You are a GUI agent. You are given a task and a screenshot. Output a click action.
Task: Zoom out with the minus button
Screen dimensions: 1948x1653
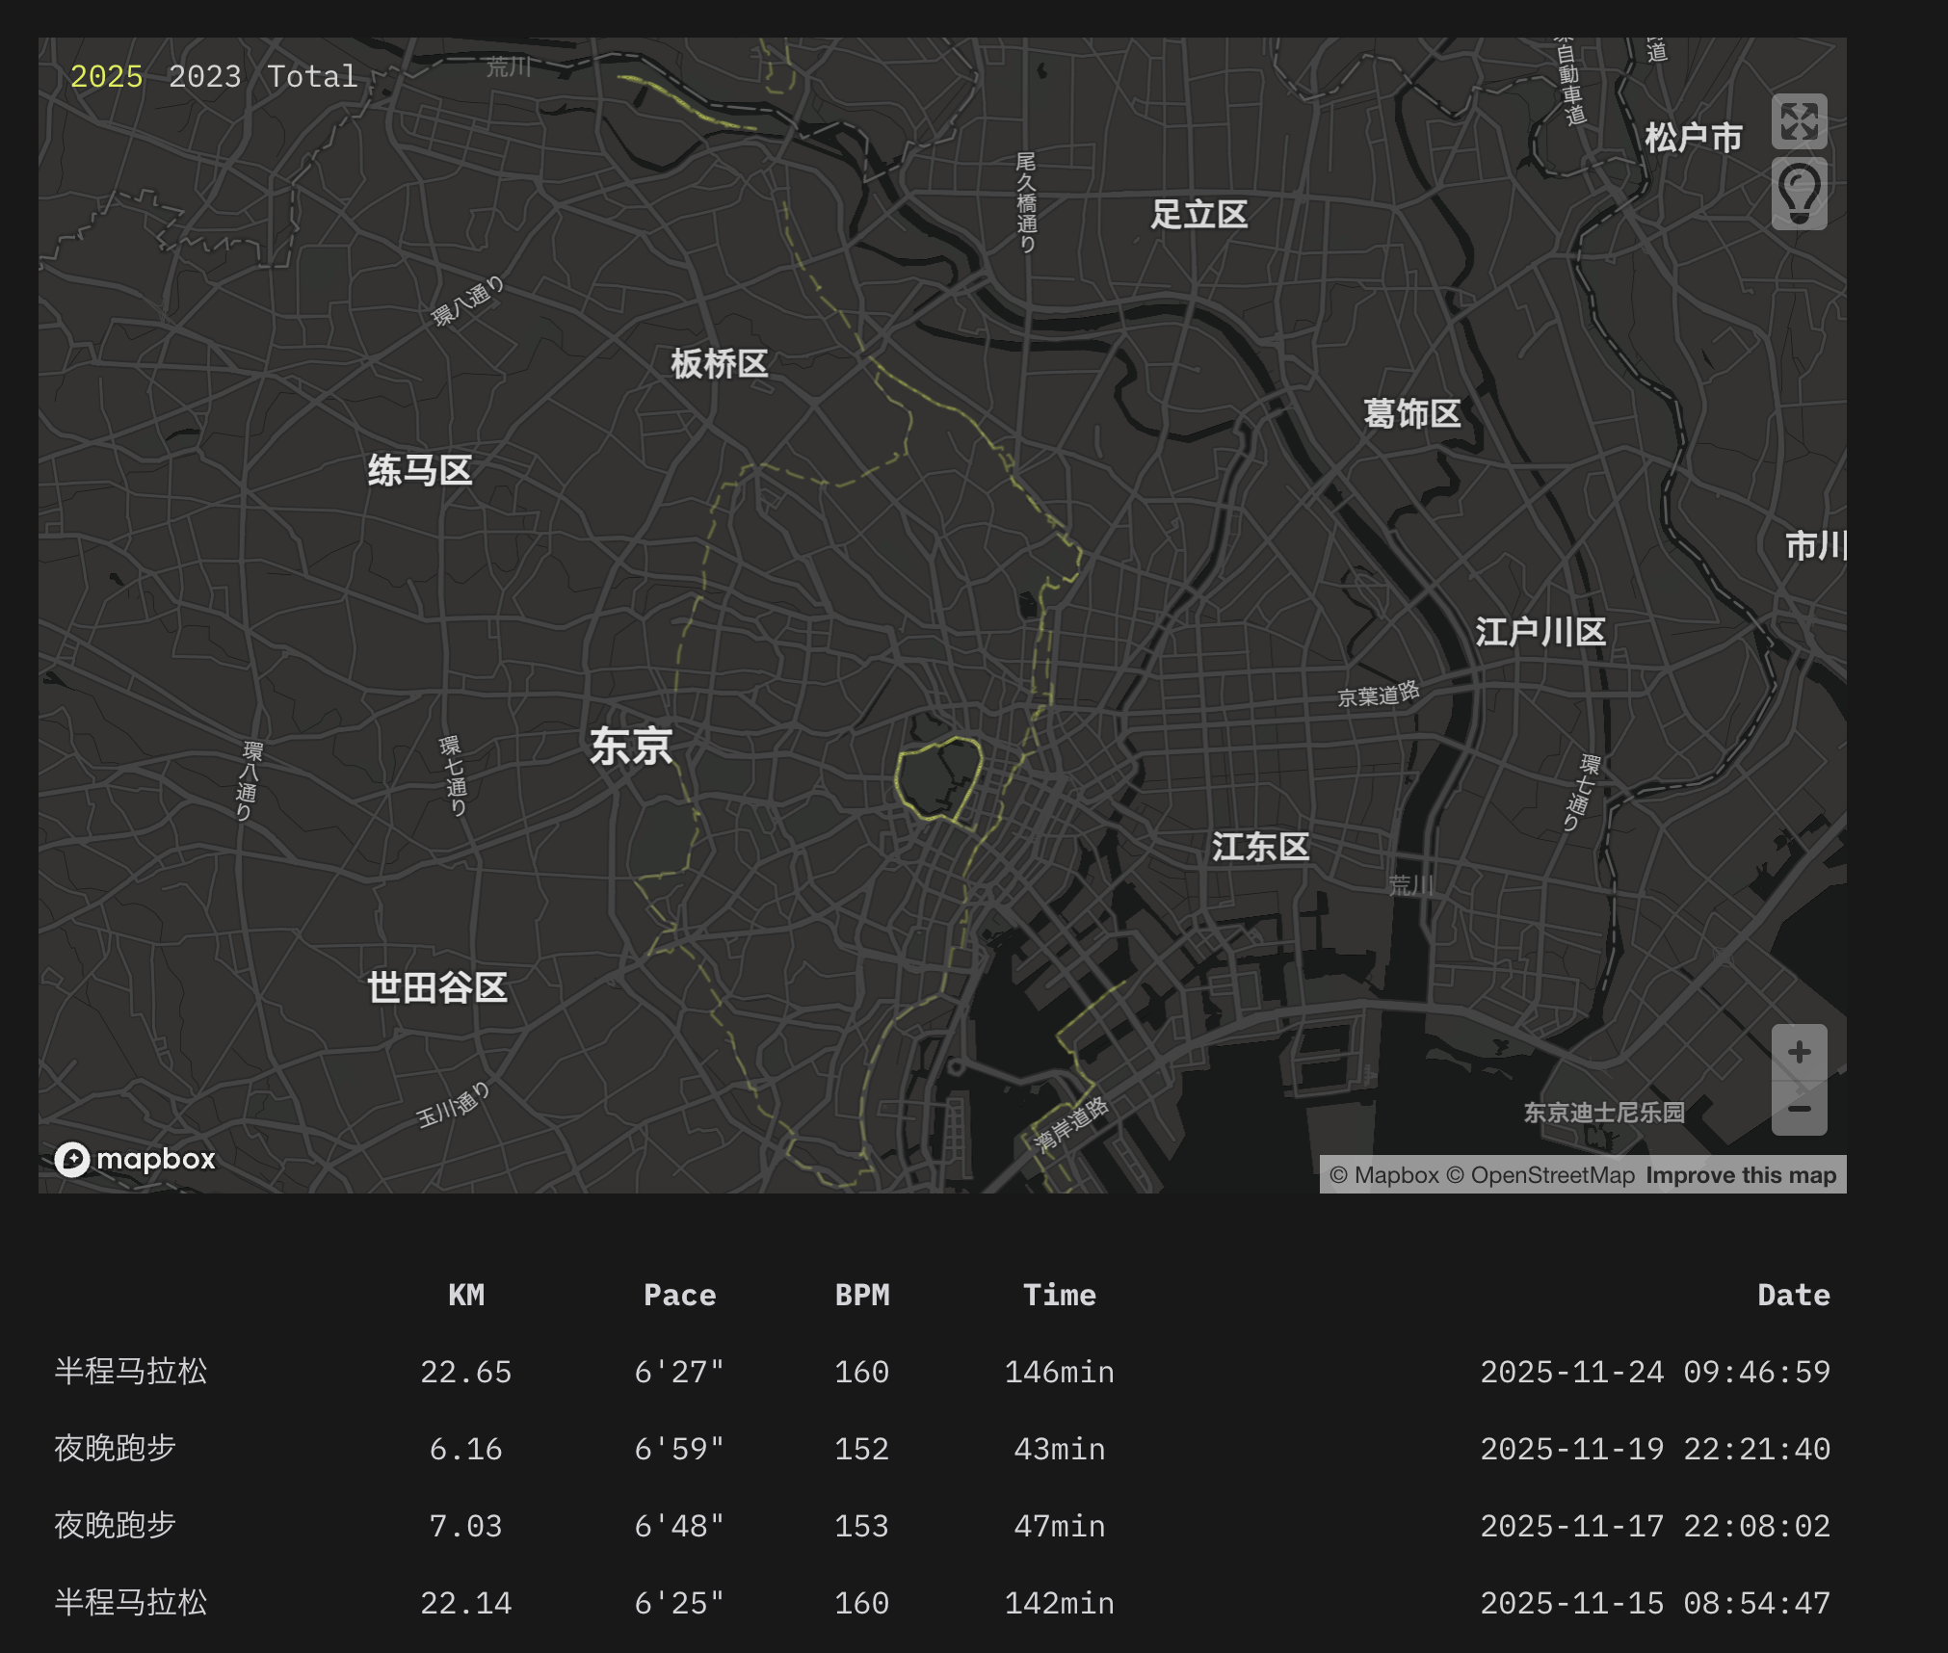pos(1799,1109)
